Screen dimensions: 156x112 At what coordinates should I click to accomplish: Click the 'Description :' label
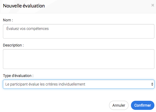point(13,45)
